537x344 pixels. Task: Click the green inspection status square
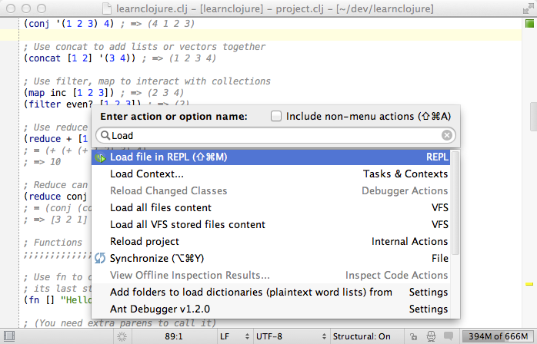[x=529, y=24]
